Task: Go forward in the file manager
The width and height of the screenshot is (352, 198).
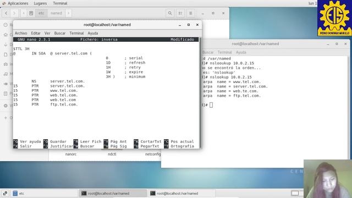Action: click(x=14, y=13)
